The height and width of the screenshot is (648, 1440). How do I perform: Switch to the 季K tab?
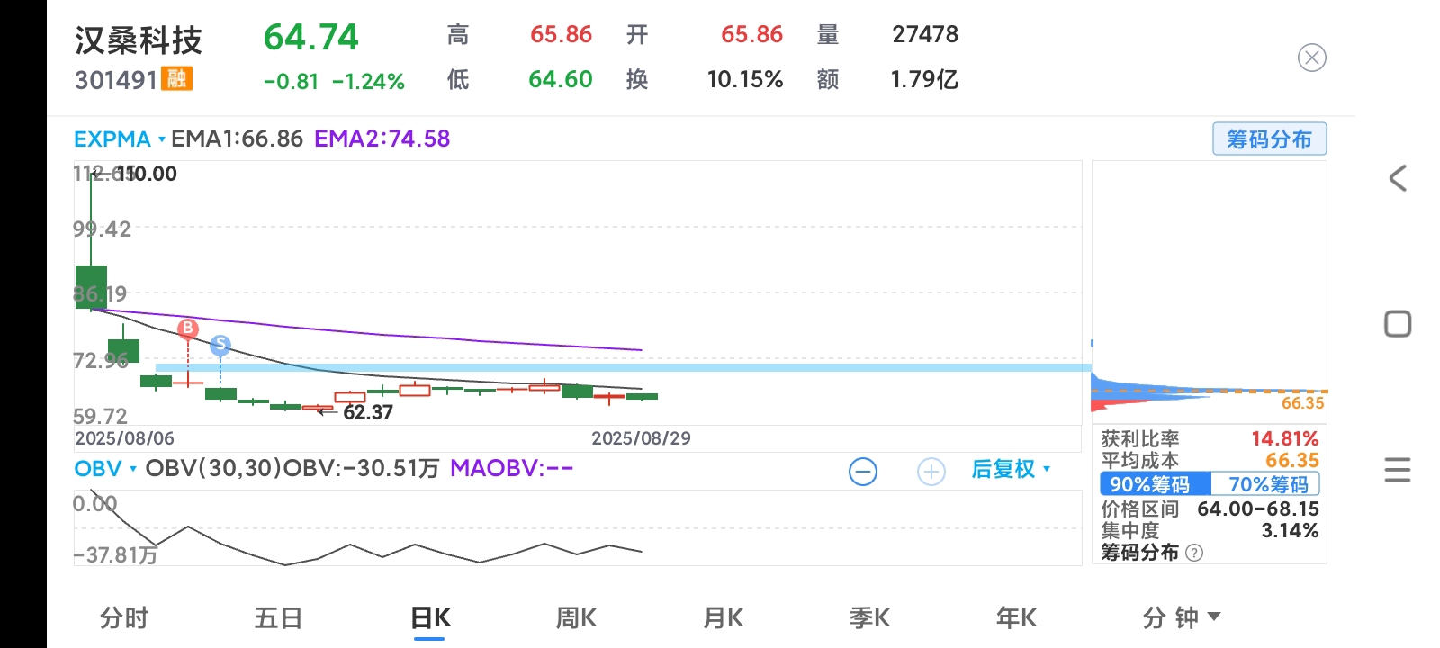click(869, 617)
